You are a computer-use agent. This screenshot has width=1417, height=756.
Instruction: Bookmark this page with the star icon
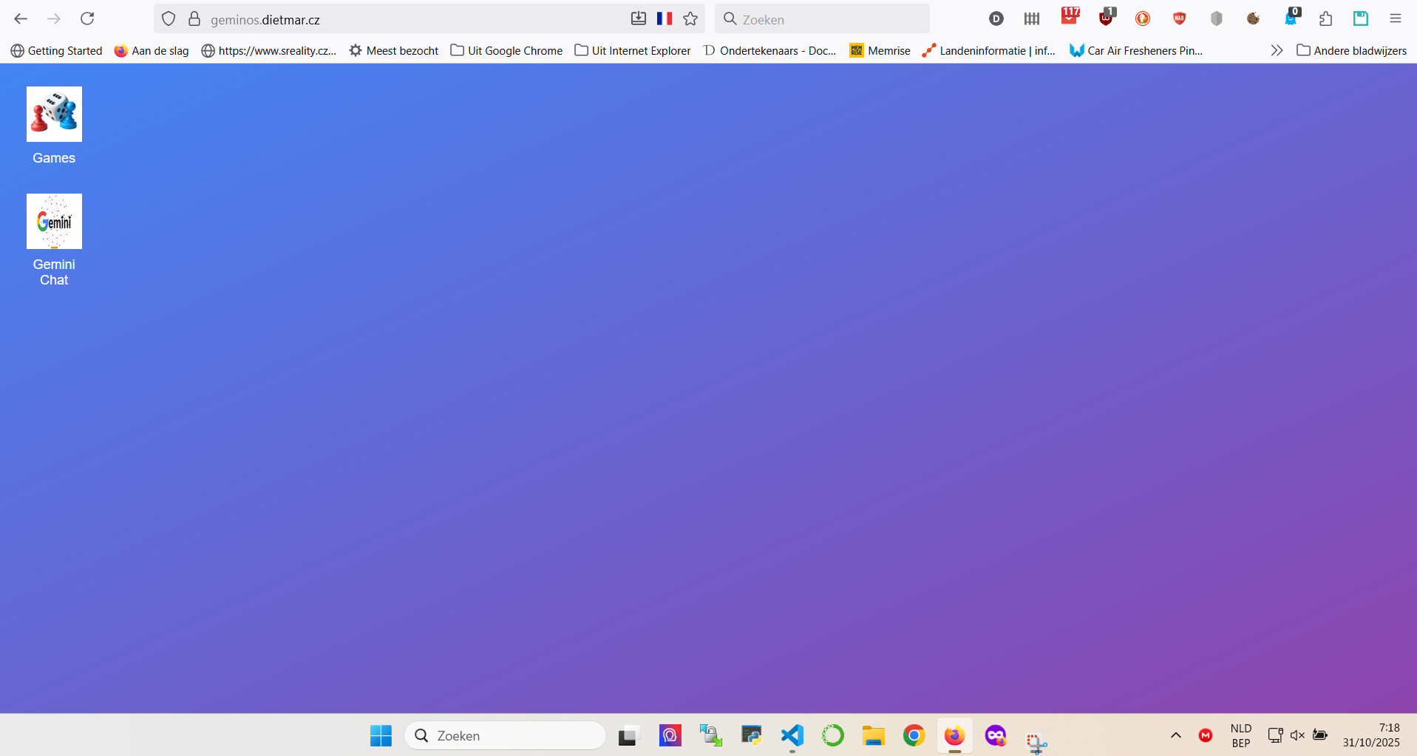pyautogui.click(x=691, y=19)
